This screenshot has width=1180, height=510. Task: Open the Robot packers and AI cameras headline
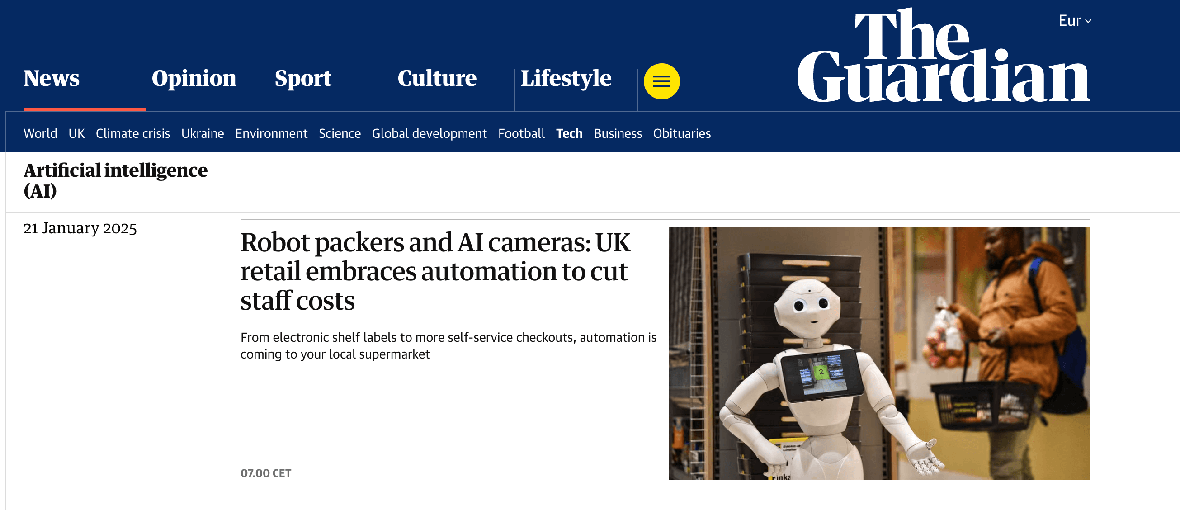click(435, 271)
